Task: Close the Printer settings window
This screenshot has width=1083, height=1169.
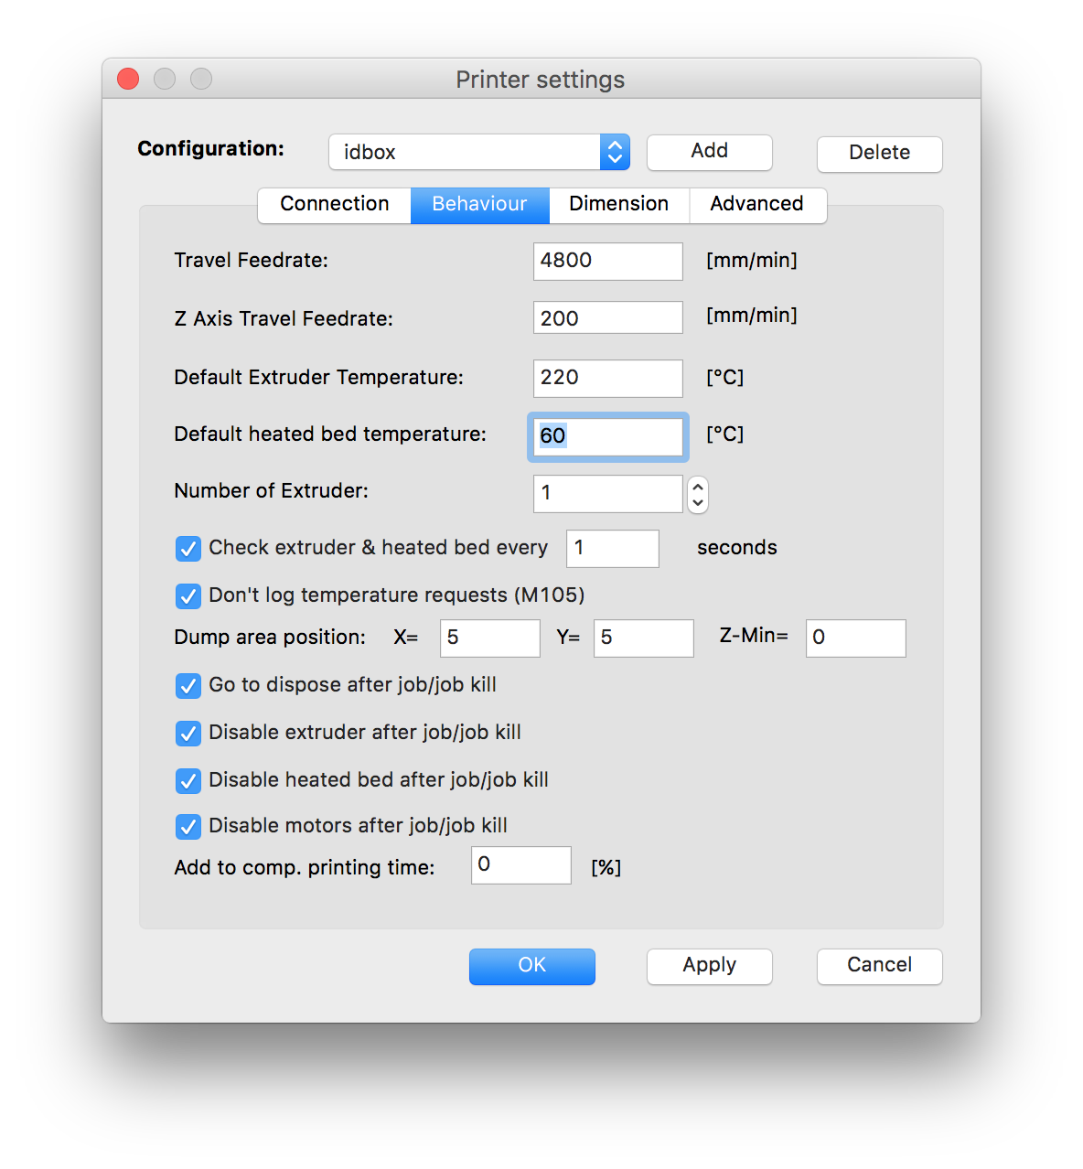Action: coord(128,80)
